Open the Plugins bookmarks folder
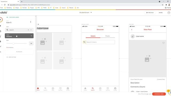Image resolution: width=171 pixels, height=96 pixels. pyautogui.click(x=31, y=8)
